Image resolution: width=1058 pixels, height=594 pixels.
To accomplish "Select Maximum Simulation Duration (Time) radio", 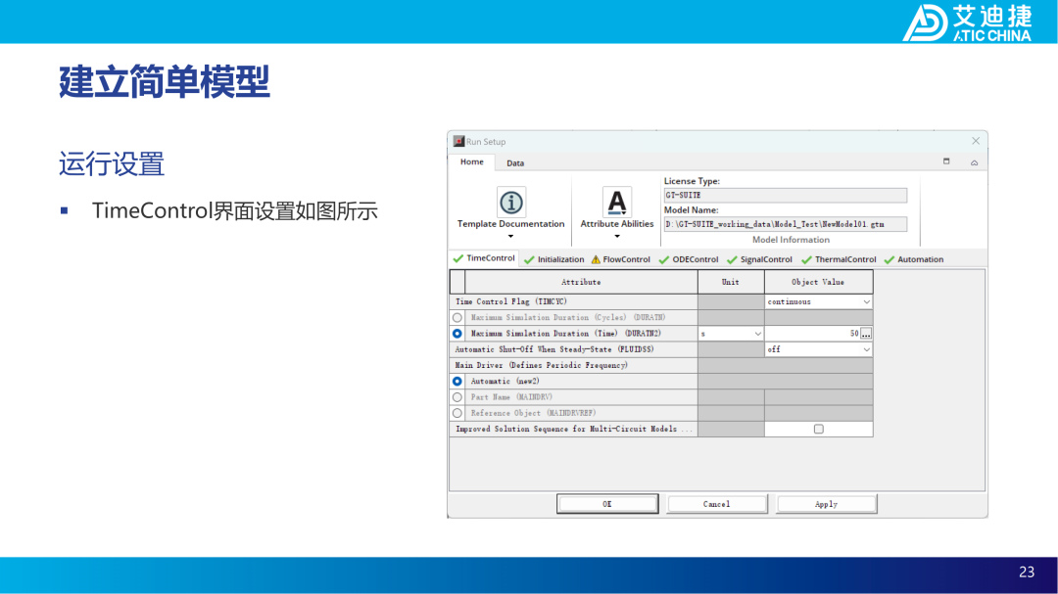I will tap(457, 334).
